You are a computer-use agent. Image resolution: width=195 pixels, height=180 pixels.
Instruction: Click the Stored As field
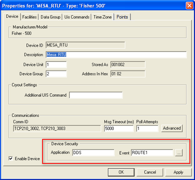[128, 65]
